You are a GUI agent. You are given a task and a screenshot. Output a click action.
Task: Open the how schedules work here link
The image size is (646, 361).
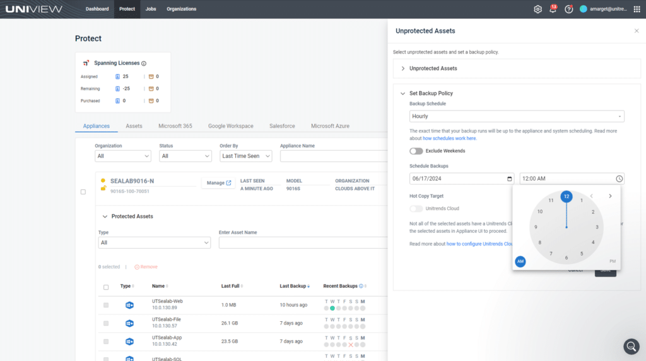(x=449, y=138)
